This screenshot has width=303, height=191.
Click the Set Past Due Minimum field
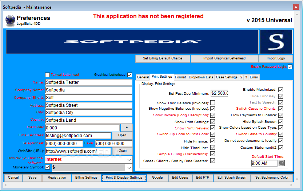219,93
